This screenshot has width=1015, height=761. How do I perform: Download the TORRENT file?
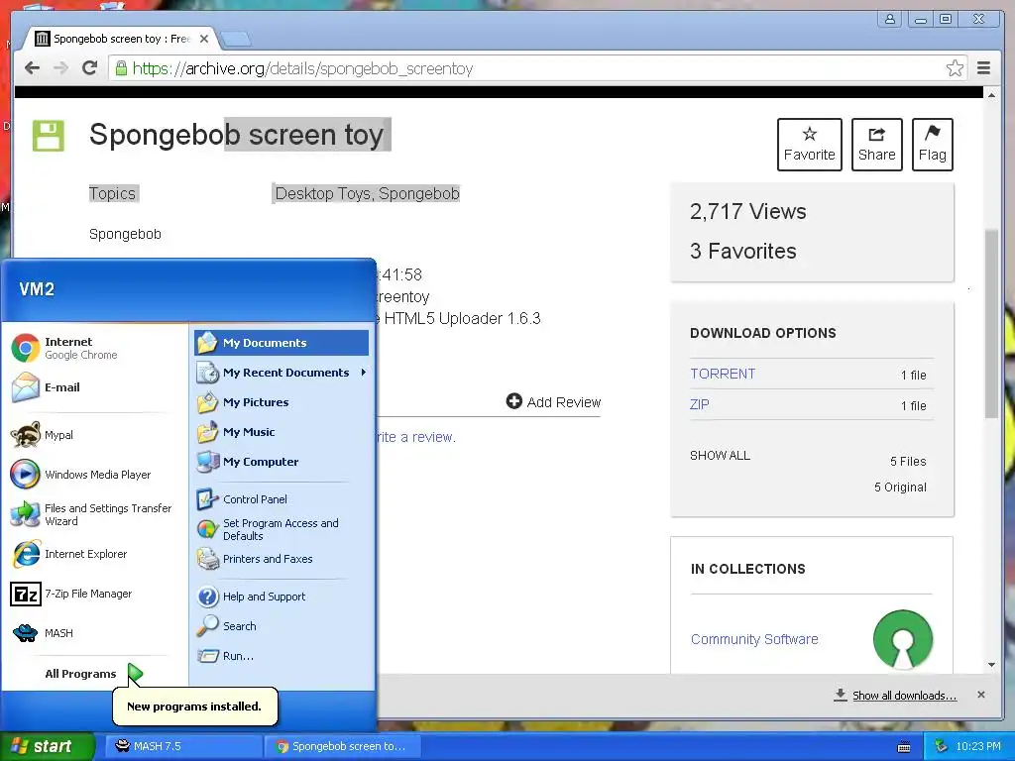(x=723, y=374)
